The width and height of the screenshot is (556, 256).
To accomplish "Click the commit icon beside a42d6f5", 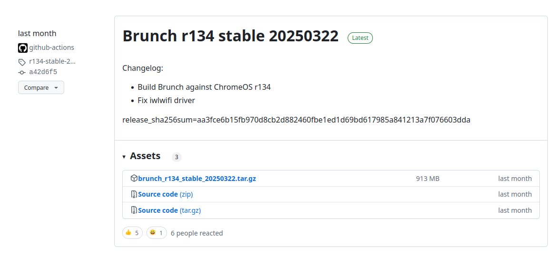I will 22,72.
